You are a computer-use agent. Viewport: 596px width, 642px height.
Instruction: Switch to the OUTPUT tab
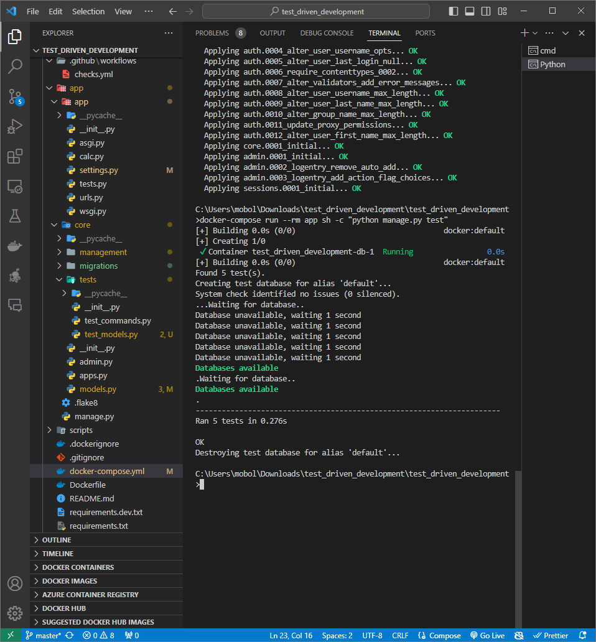(x=272, y=33)
